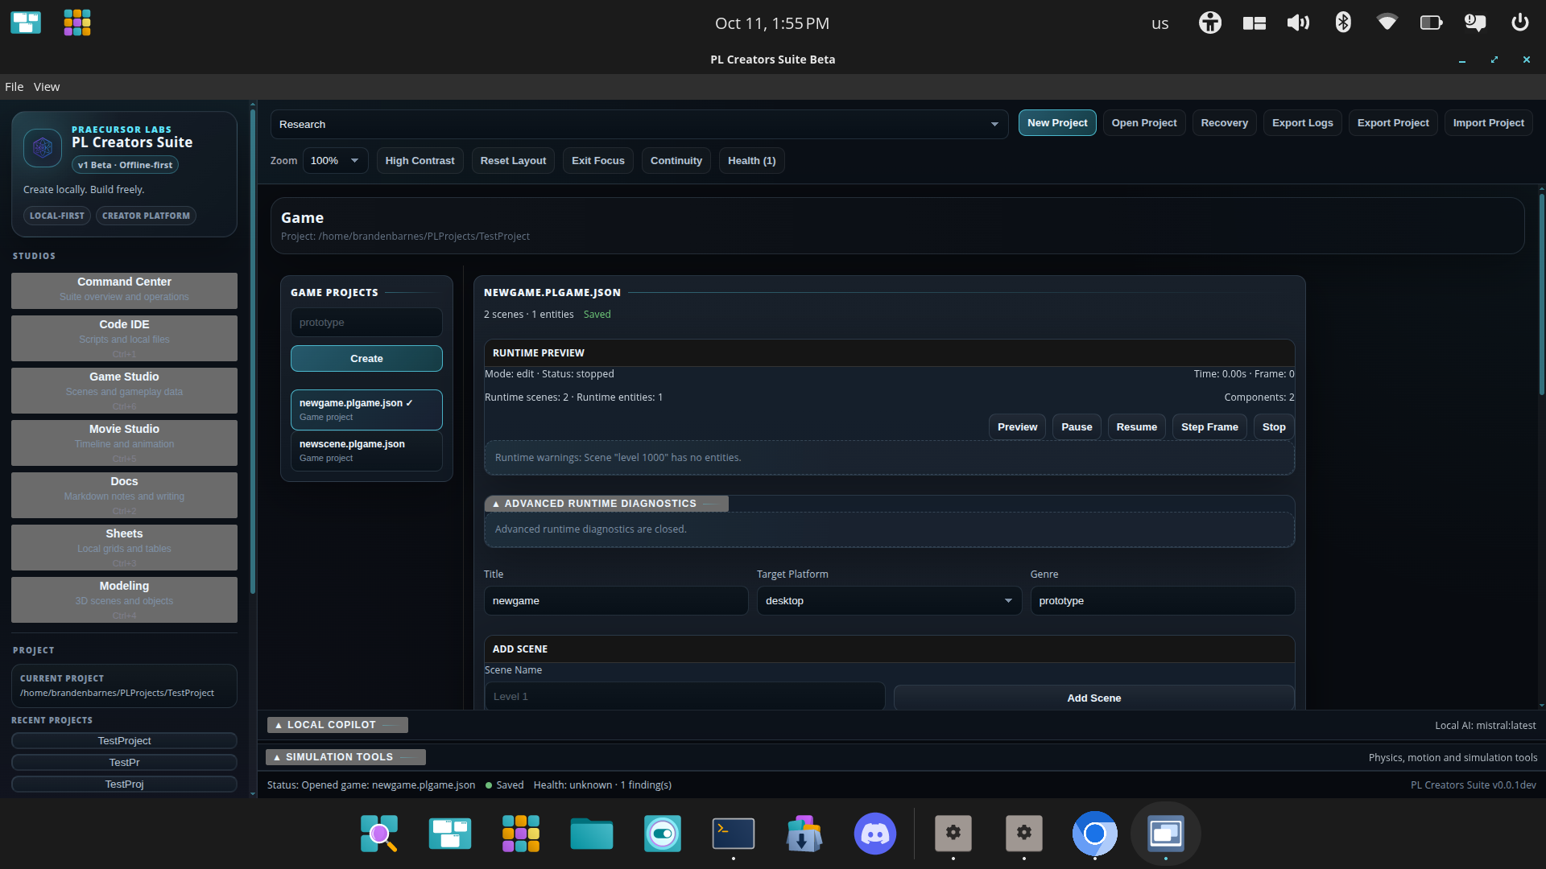Click the magnifier search app in dock
This screenshot has height=869, width=1546.
pos(379,834)
